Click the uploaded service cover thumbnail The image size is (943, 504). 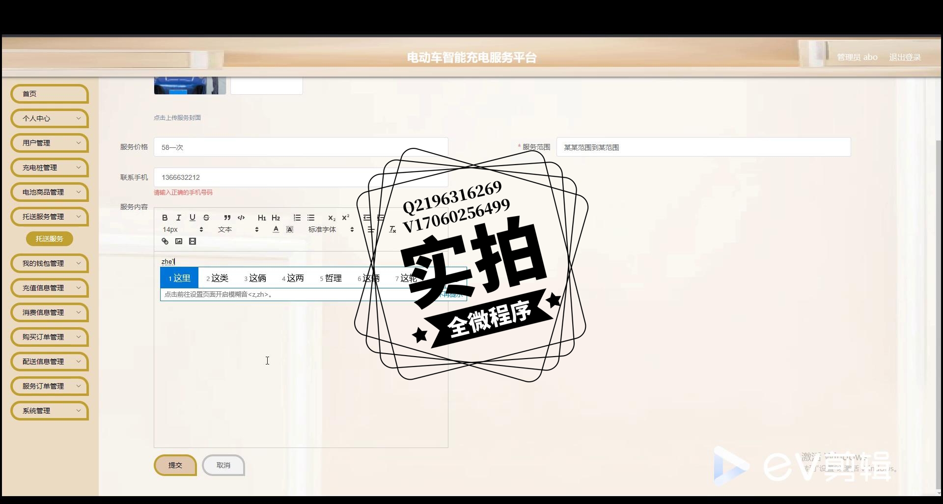pyautogui.click(x=190, y=85)
